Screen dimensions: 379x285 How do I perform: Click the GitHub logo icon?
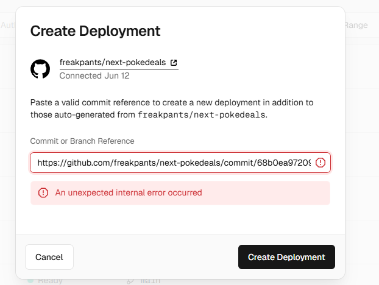(40, 68)
